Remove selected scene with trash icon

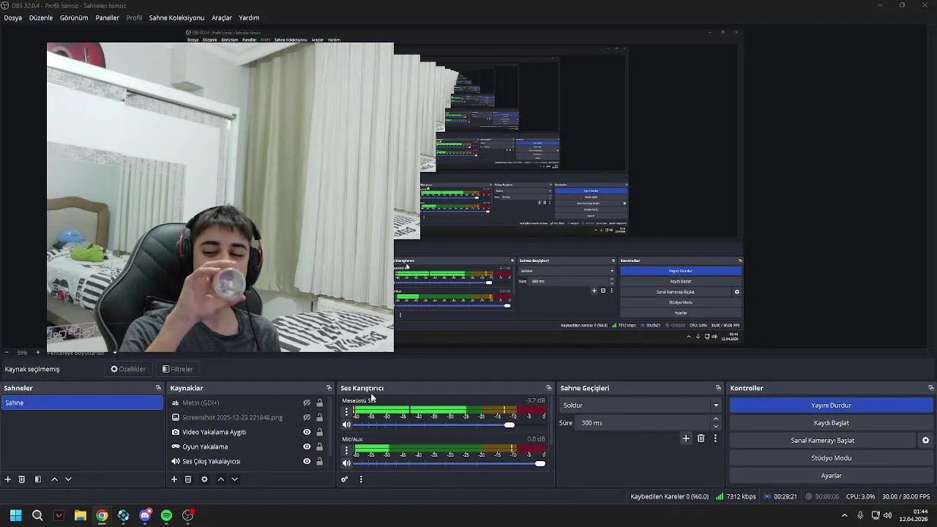tap(22, 479)
